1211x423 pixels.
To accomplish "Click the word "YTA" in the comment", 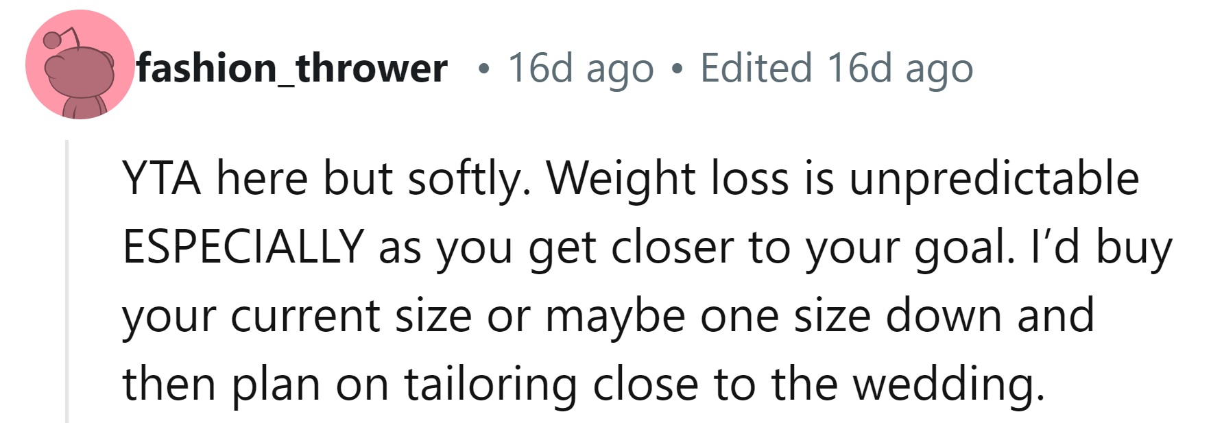I will click(162, 178).
